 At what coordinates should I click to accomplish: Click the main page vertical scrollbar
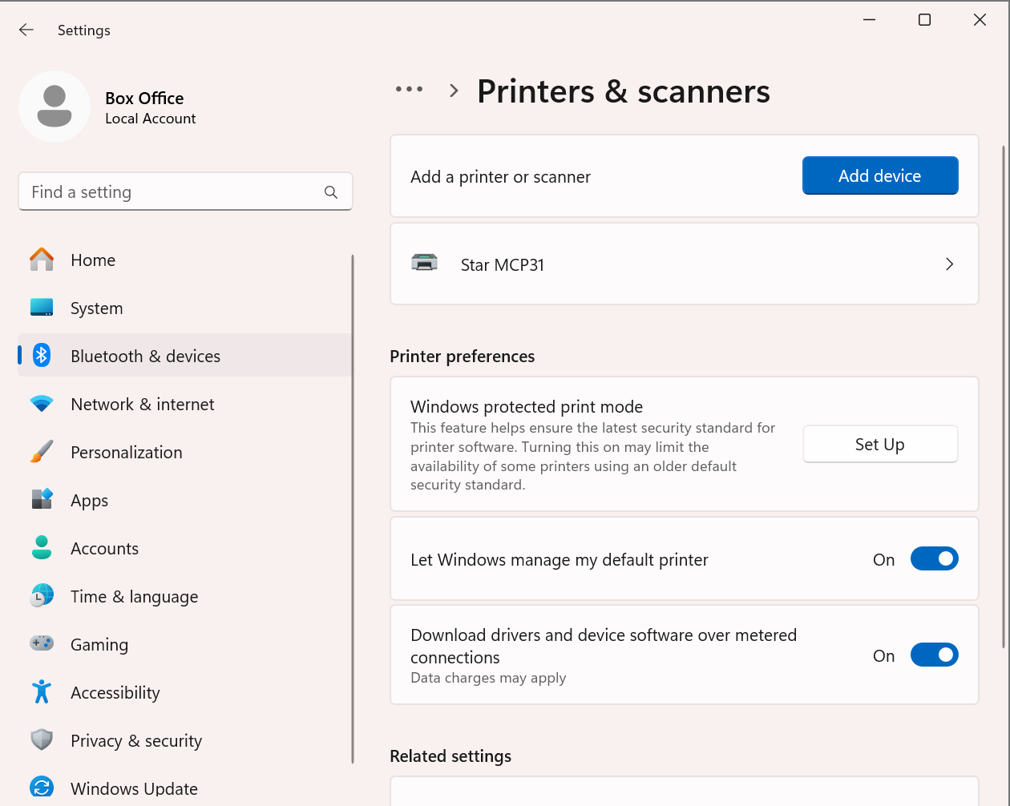(1004, 397)
